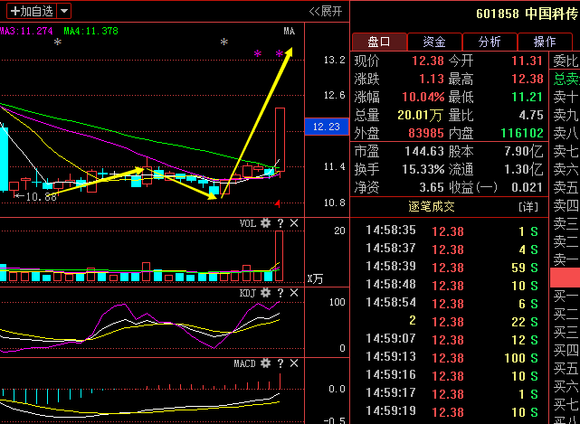
Task: Close the MACD indicator panel
Action: (x=294, y=363)
